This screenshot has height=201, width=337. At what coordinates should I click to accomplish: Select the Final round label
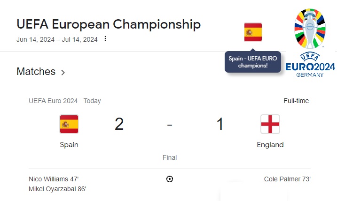point(170,158)
